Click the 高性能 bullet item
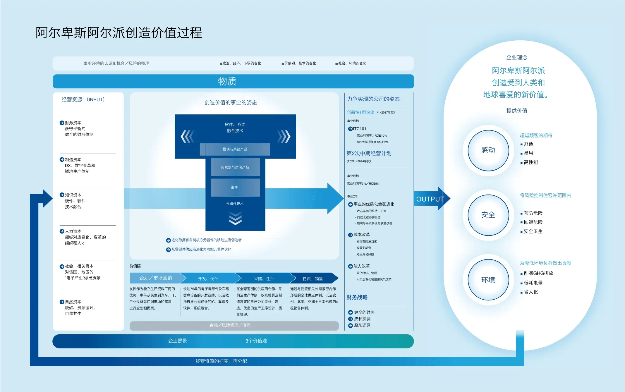 [x=529, y=162]
